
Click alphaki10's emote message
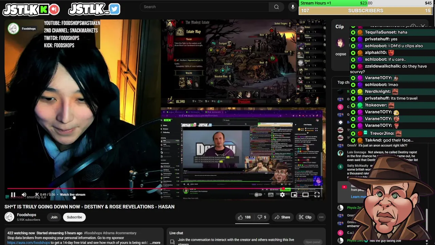[379, 53]
